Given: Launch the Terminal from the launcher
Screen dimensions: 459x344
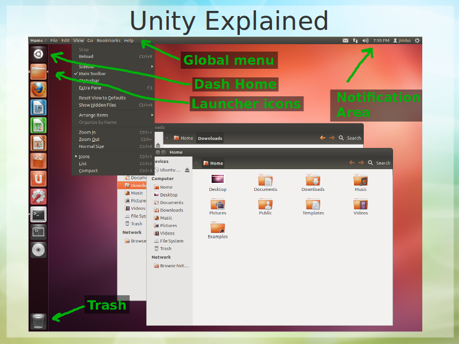Looking at the screenshot, I should pos(38,214).
